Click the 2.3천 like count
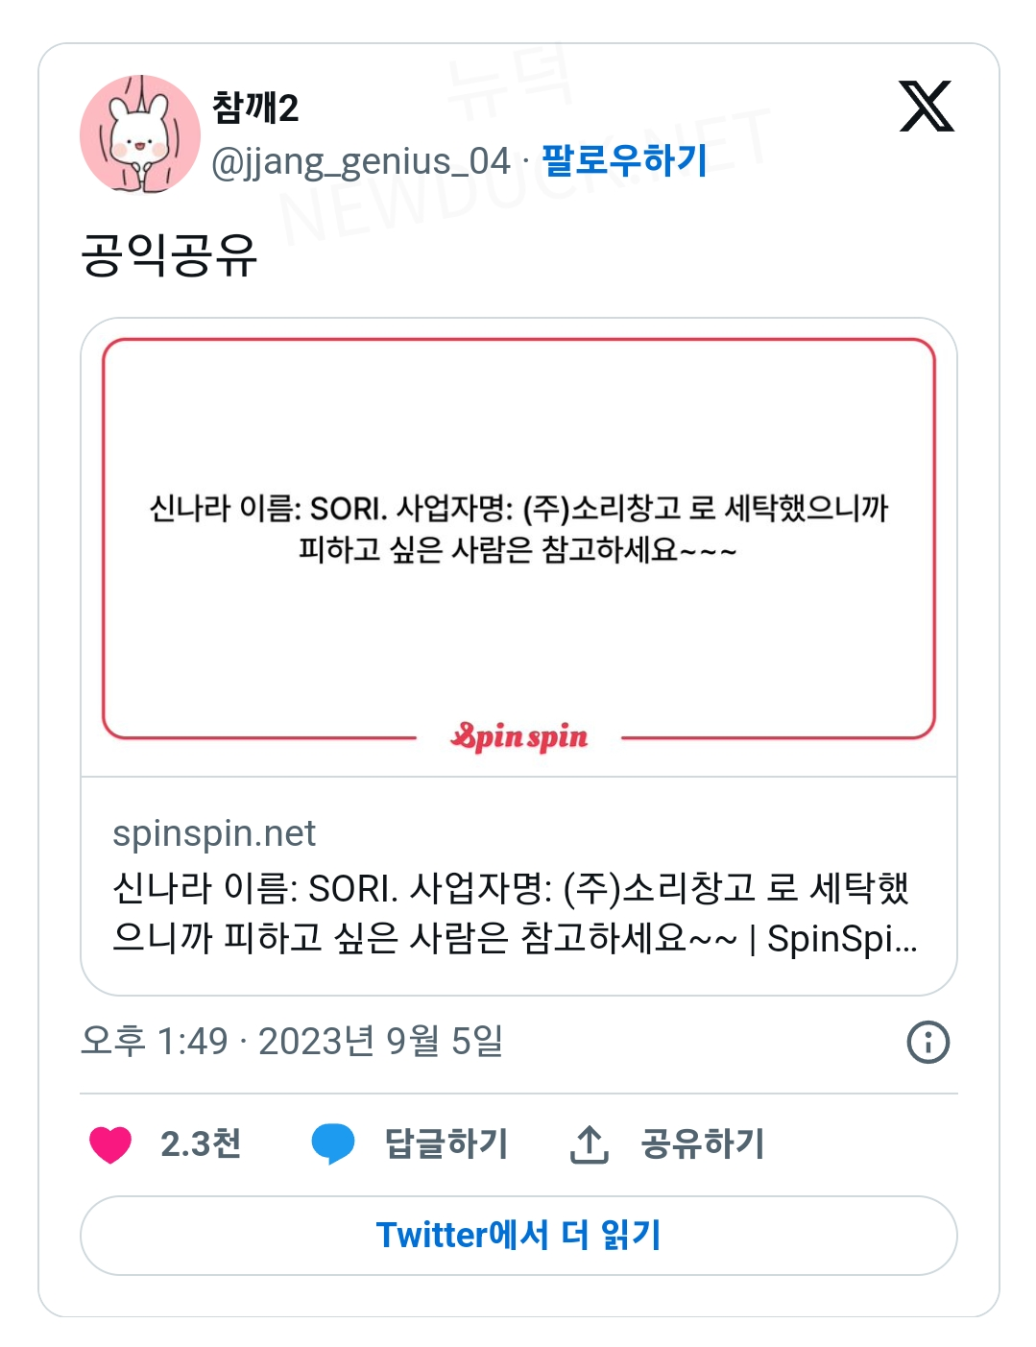Viewport: 1036px width, 1347px height. tap(201, 1144)
